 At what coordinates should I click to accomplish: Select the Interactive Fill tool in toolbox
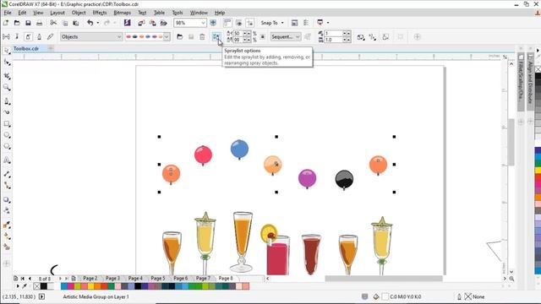(7, 236)
